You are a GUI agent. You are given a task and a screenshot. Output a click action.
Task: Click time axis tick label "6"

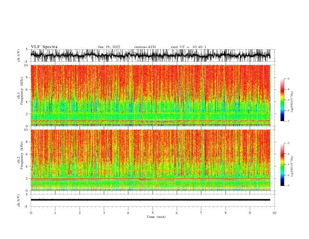point(177,213)
